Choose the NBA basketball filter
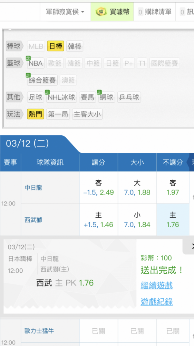194x346 pixels. tap(36, 63)
